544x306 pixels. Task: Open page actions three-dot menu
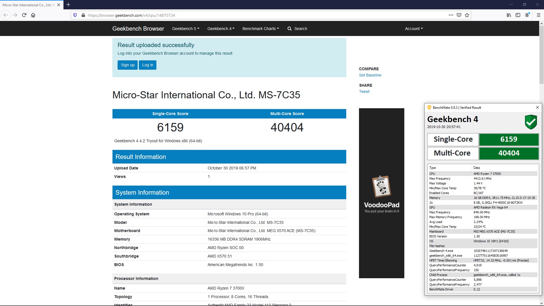(x=451, y=15)
